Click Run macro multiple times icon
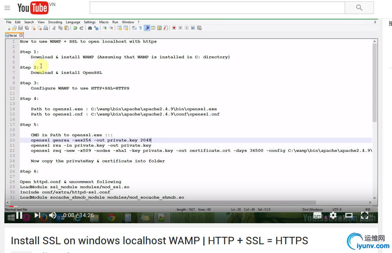 click(193, 28)
